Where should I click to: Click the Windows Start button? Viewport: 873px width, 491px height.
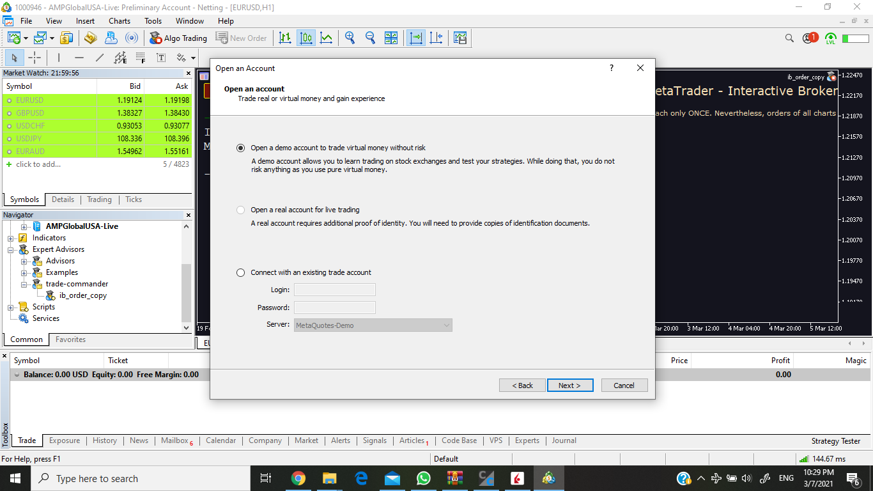pos(15,478)
